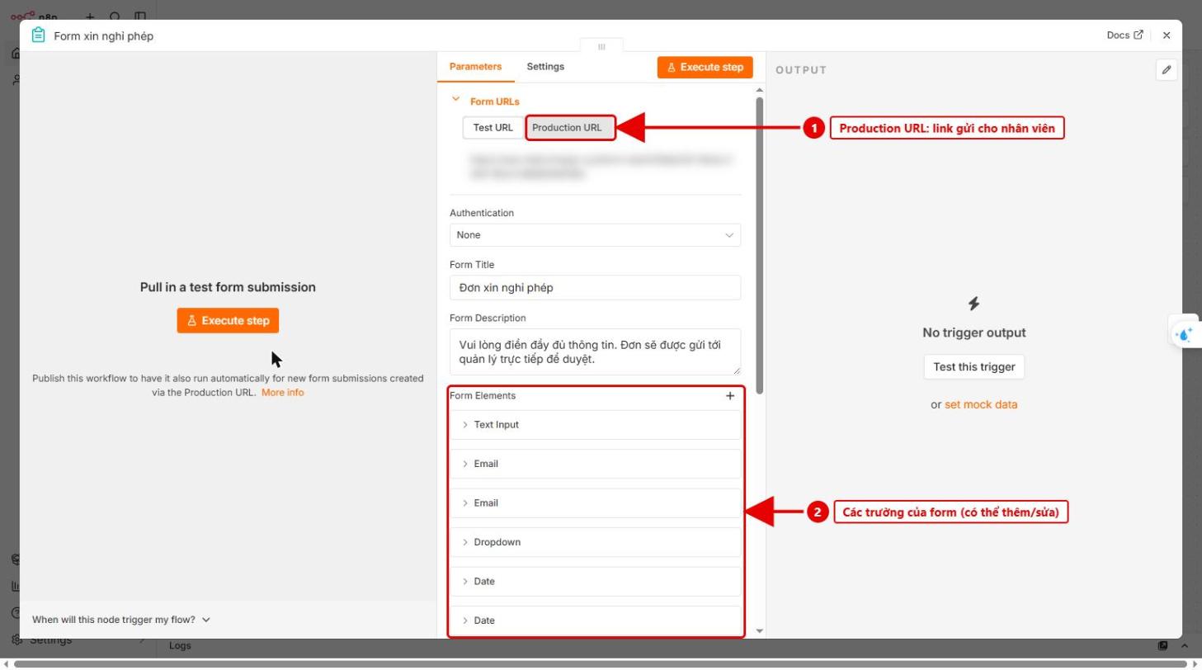Expand the Email element directly above Dropdown
Image resolution: width=1202 pixels, height=670 pixels.
[x=595, y=503]
